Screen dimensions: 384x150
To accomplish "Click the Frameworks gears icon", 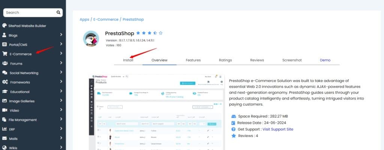I will coord(5,82).
